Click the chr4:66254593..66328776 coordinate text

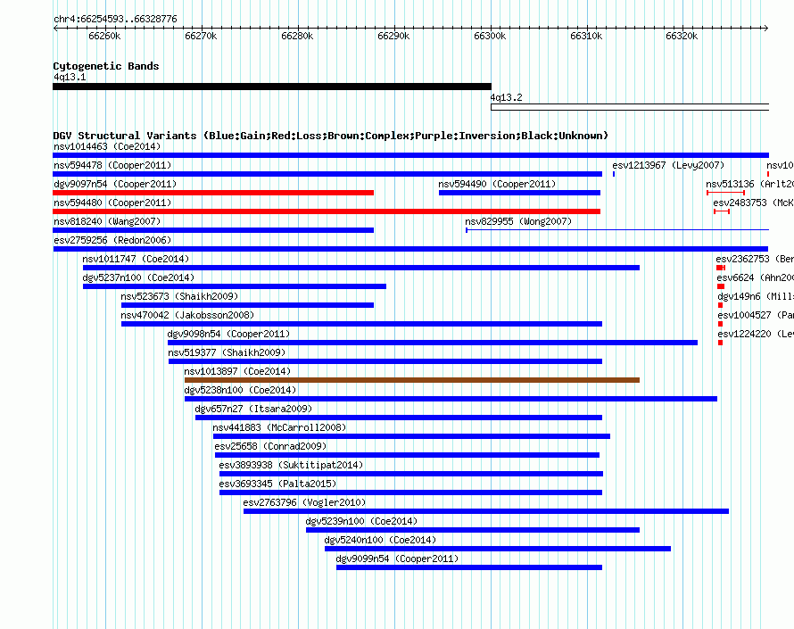pos(115,19)
